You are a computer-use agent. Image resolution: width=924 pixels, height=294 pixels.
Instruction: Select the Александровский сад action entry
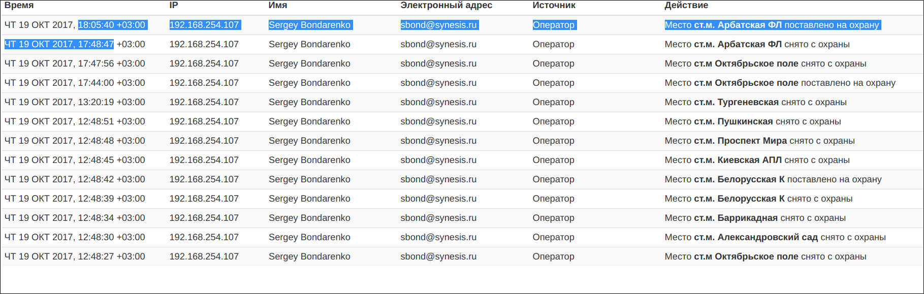pyautogui.click(x=775, y=237)
